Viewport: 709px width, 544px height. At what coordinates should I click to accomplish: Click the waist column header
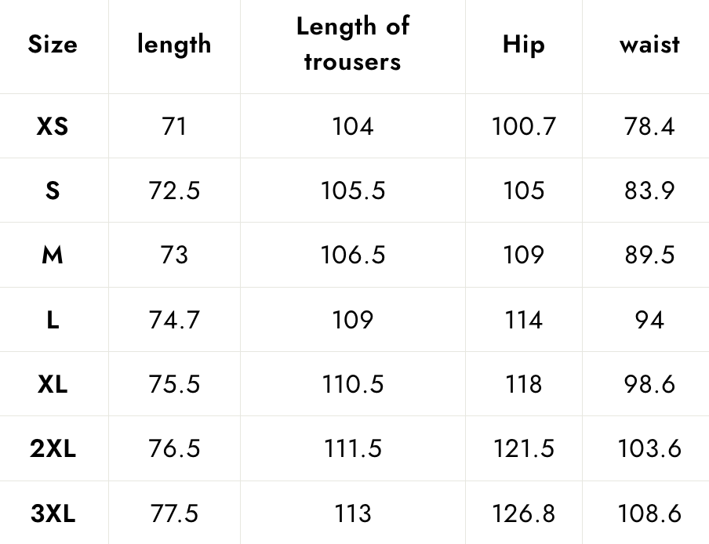(x=649, y=44)
